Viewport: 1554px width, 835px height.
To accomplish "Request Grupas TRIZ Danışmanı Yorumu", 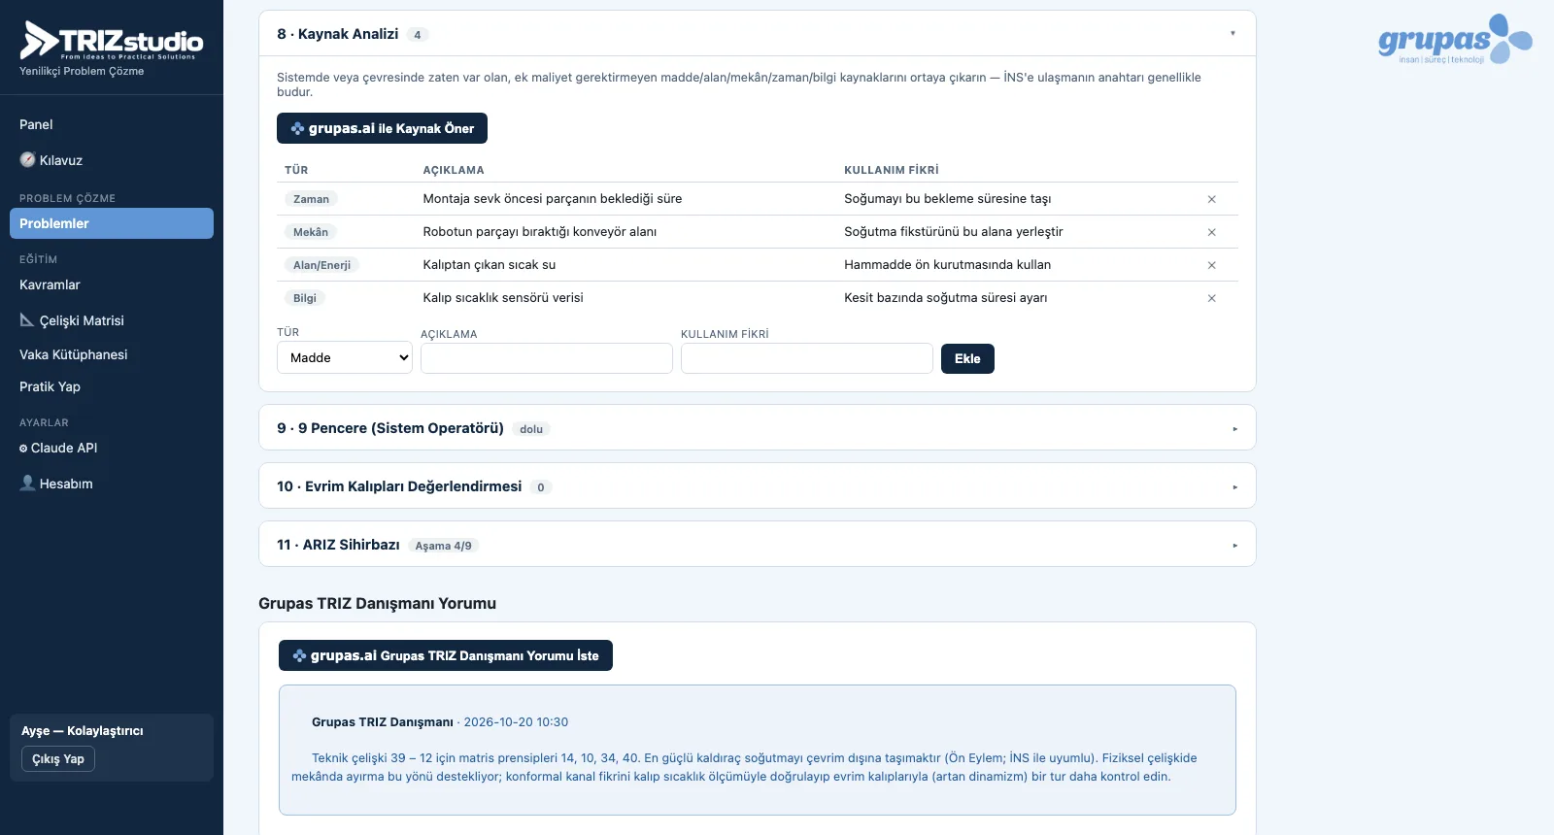I will tap(446, 655).
